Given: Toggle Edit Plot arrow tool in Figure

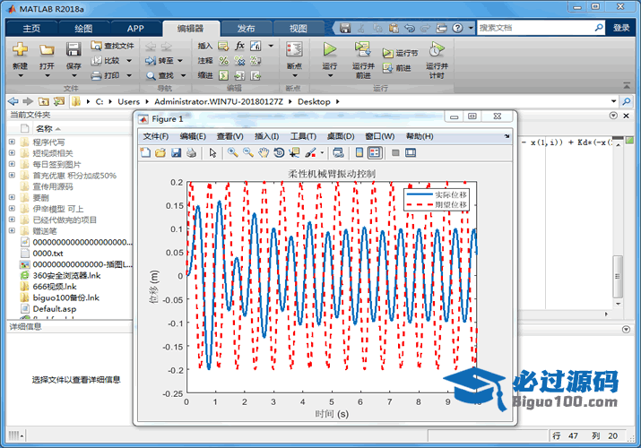Looking at the screenshot, I should [x=212, y=152].
